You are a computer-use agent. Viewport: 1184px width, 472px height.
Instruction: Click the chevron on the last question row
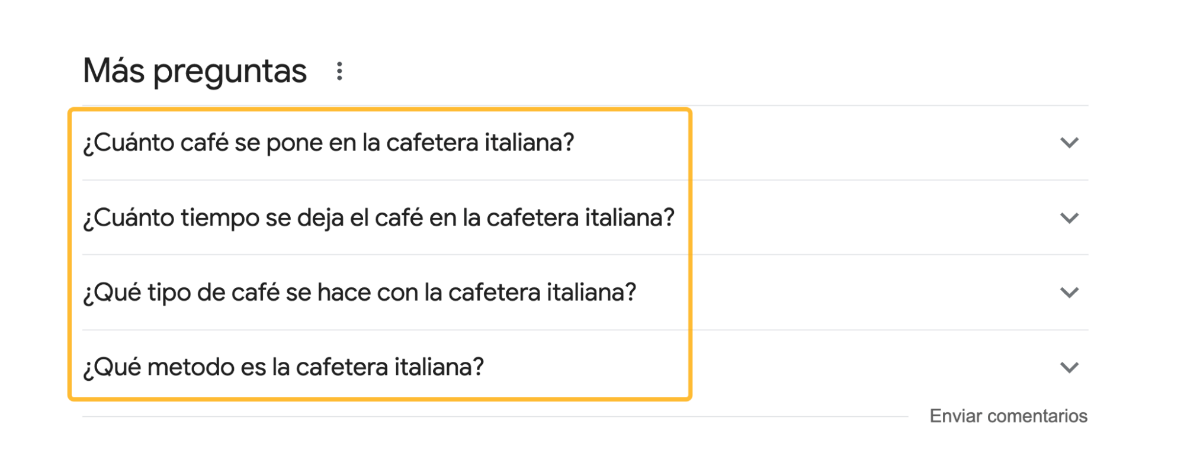point(1069,367)
